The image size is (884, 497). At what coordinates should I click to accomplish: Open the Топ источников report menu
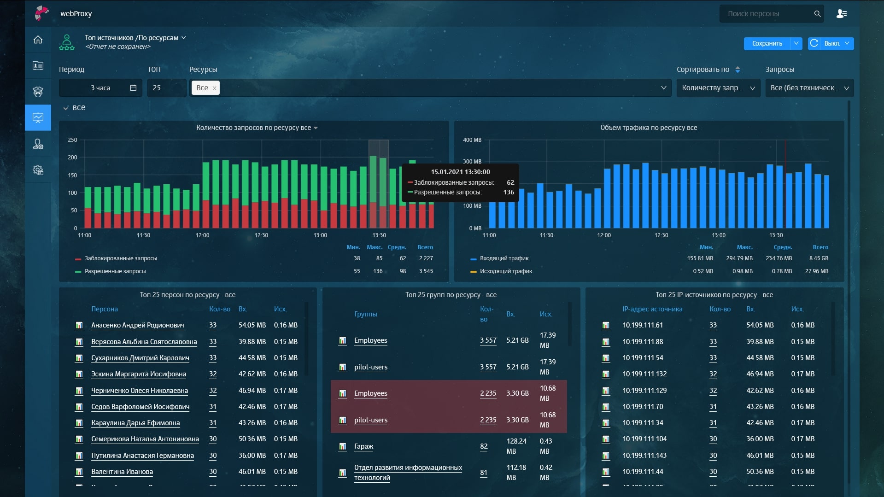(183, 38)
